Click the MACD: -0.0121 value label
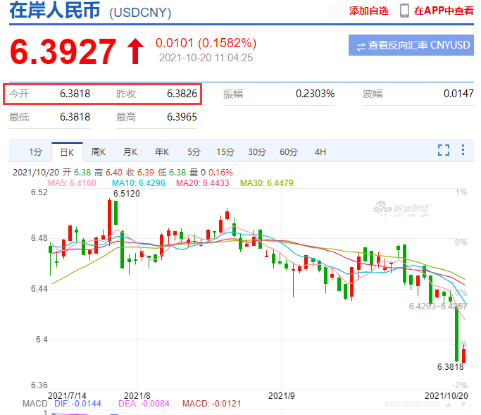Screen dimensions: 481x415 tap(212, 403)
